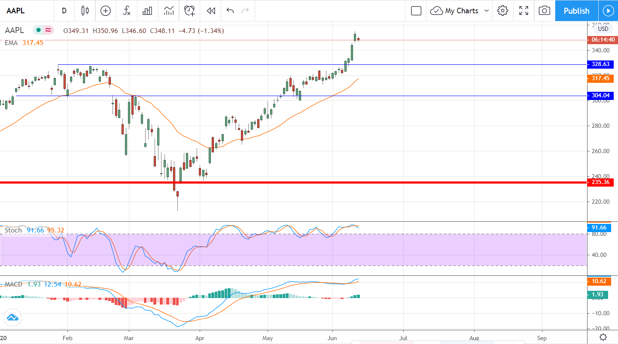Select the Stoch indicator legend

pos(13,230)
